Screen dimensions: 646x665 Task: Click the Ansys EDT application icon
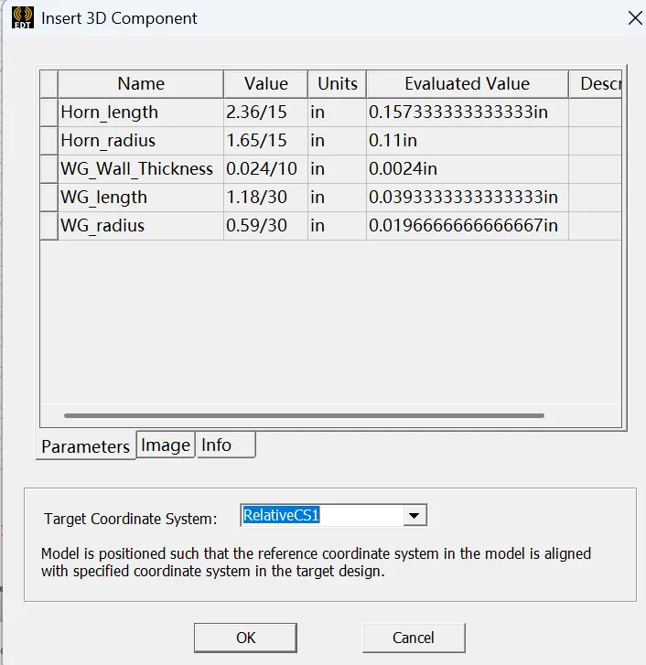[x=23, y=17]
